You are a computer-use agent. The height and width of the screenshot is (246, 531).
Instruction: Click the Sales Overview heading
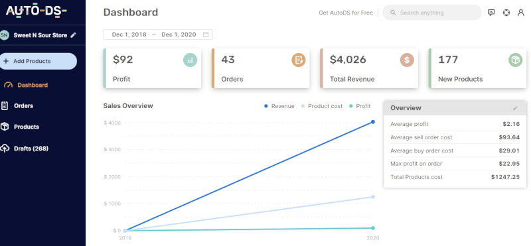(128, 105)
